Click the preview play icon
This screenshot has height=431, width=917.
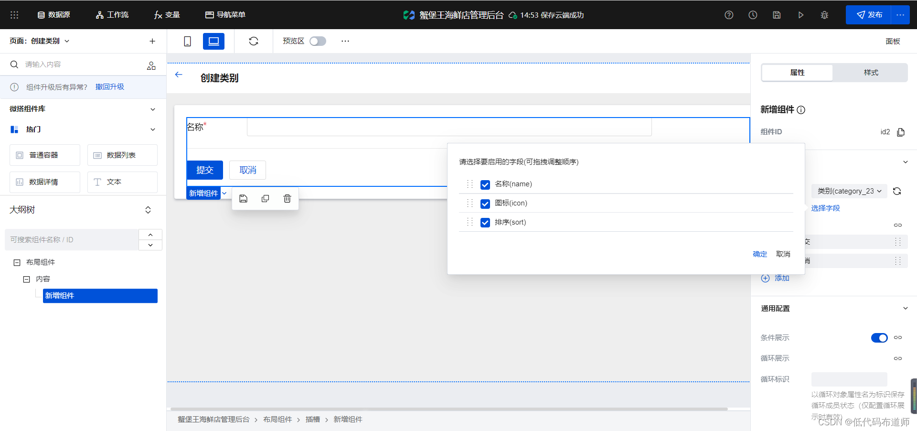pos(800,15)
